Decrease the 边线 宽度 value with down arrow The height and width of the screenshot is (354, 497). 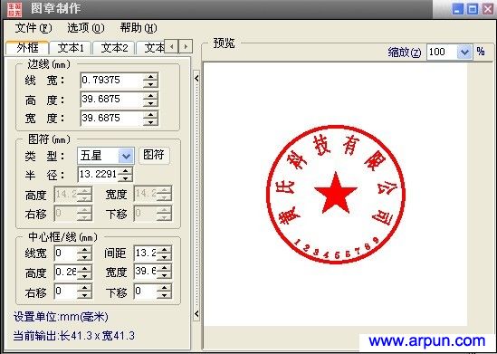(150, 122)
